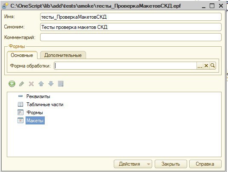The image size is (228, 172).
Task: Open Справка help button
Action: pos(205,164)
